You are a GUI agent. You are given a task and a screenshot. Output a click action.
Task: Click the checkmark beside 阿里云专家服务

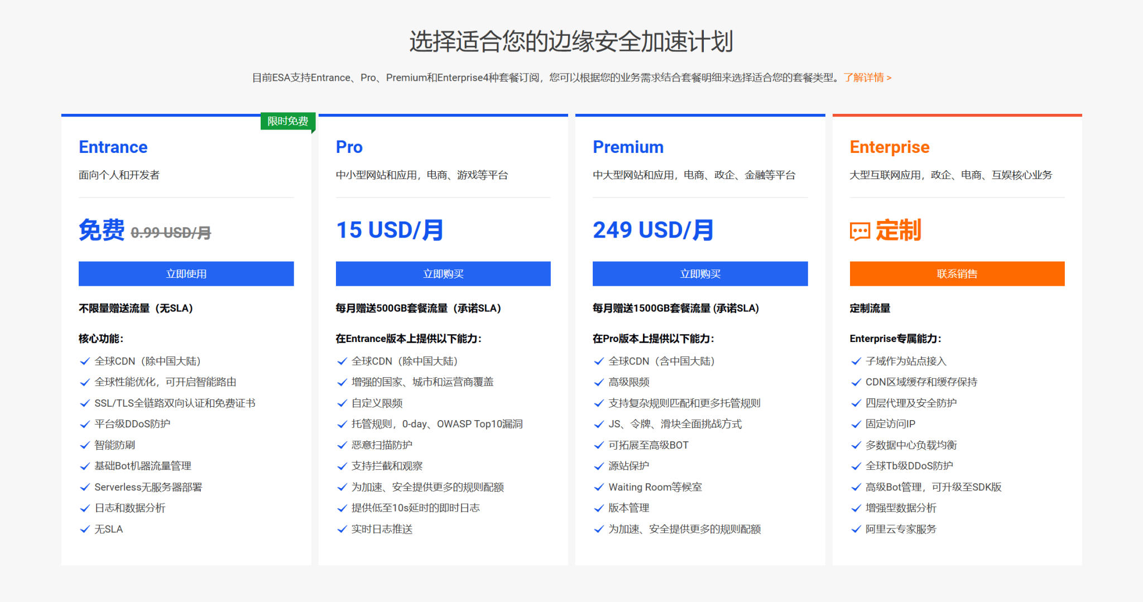(856, 529)
